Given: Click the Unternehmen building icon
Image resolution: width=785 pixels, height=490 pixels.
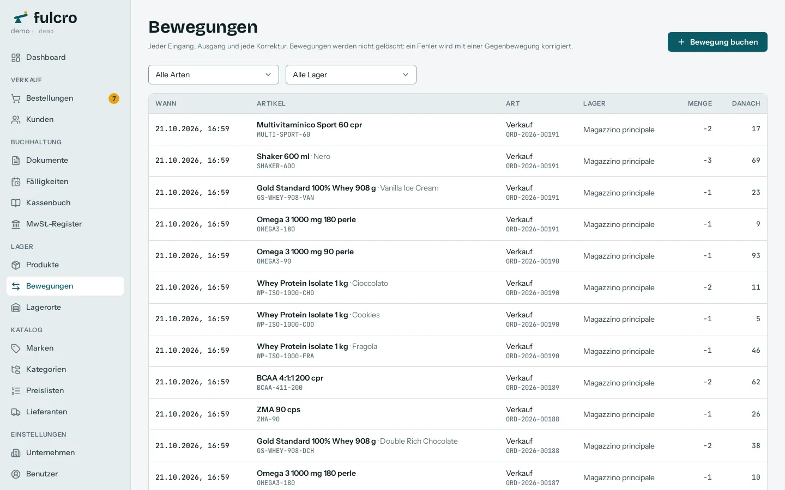Looking at the screenshot, I should (x=16, y=453).
